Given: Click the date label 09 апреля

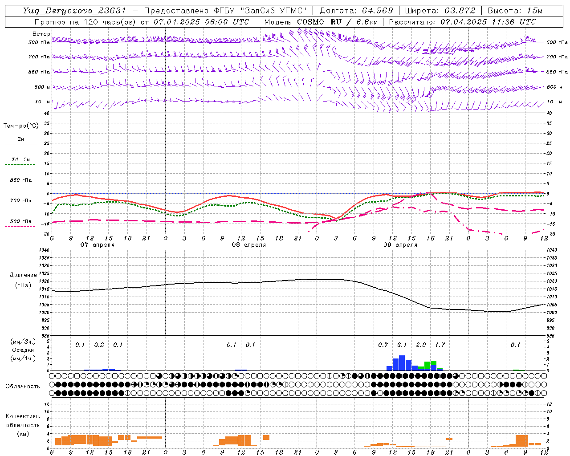Looking at the screenshot, I should [x=400, y=245].
